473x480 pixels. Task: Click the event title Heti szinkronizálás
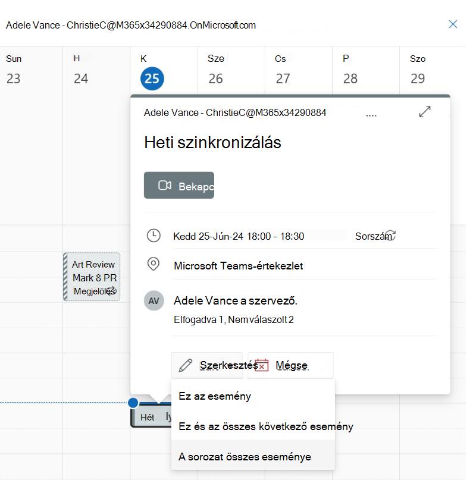tap(212, 142)
